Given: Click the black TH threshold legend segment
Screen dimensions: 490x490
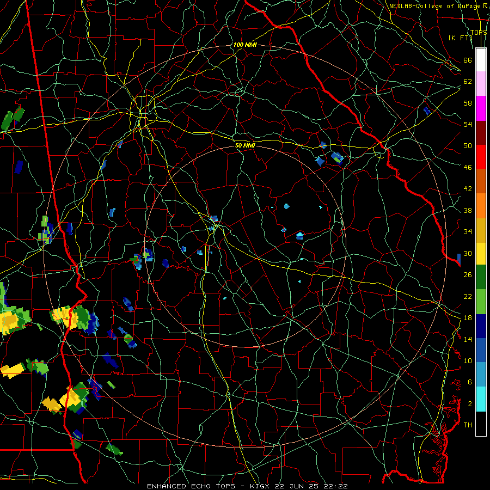Looking at the screenshot, I should pyautogui.click(x=481, y=424).
